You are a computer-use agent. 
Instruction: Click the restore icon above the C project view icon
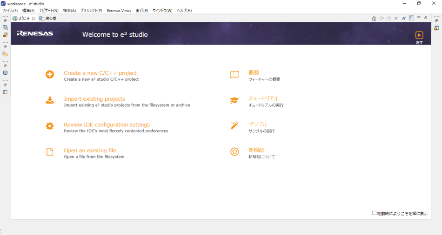click(x=5, y=21)
